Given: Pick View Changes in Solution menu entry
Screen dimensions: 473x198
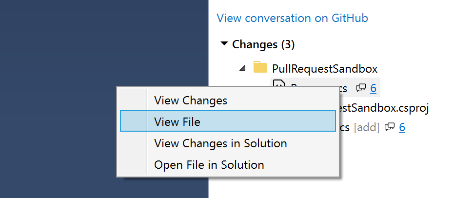Looking at the screenshot, I should [x=220, y=143].
